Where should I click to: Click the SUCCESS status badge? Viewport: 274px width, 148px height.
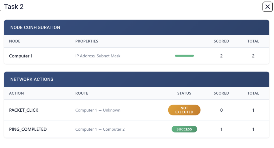(184, 129)
